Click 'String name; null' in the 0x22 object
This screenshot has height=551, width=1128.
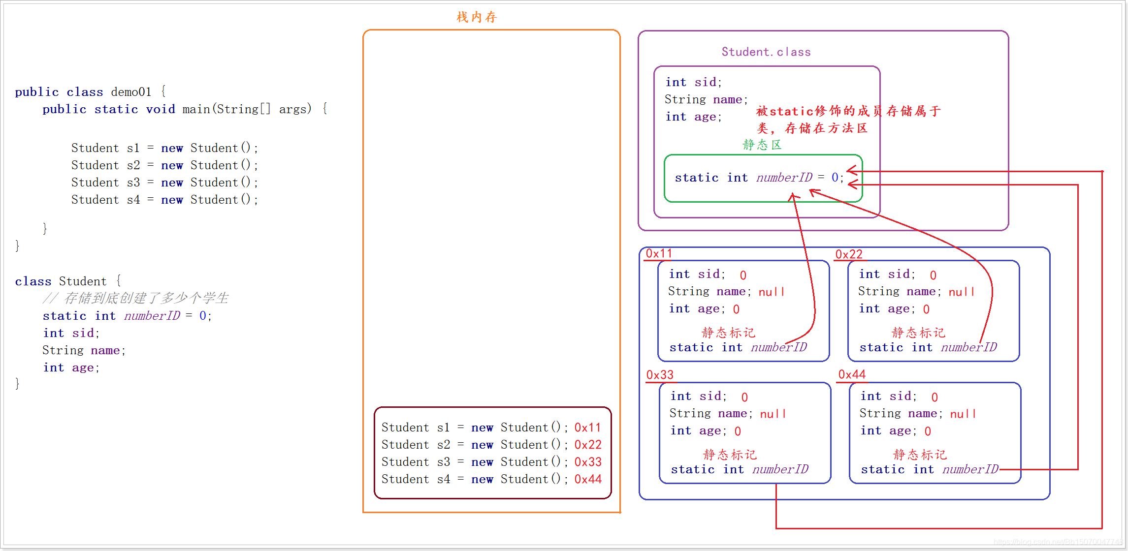tap(916, 292)
